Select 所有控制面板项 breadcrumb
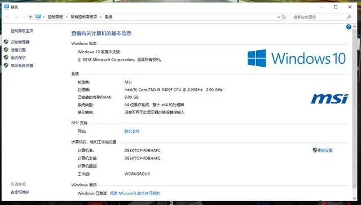361x205 pixels. [84, 17]
